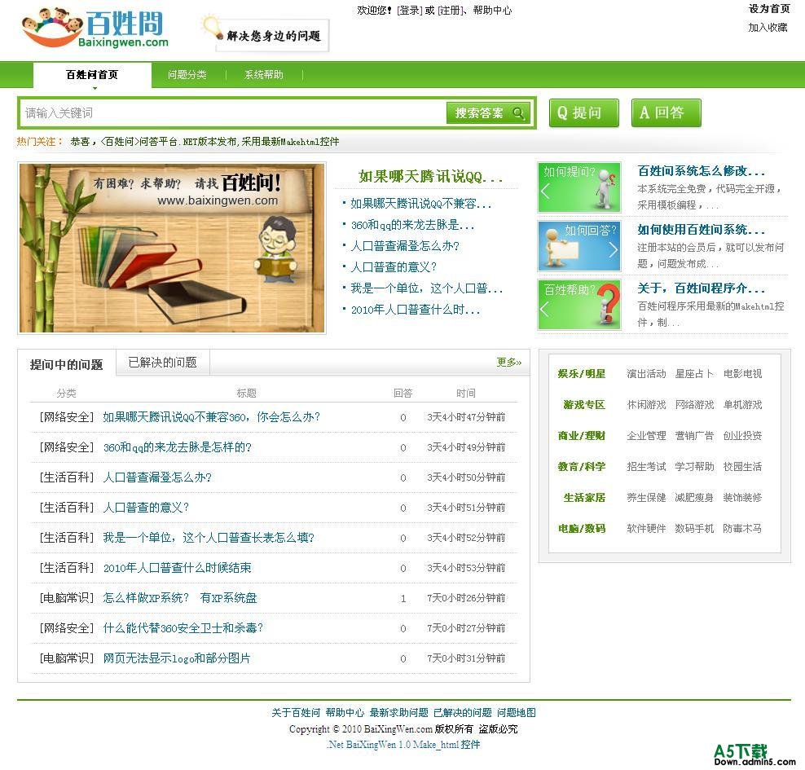Click the 电影电视 subcategory

pyautogui.click(x=742, y=374)
